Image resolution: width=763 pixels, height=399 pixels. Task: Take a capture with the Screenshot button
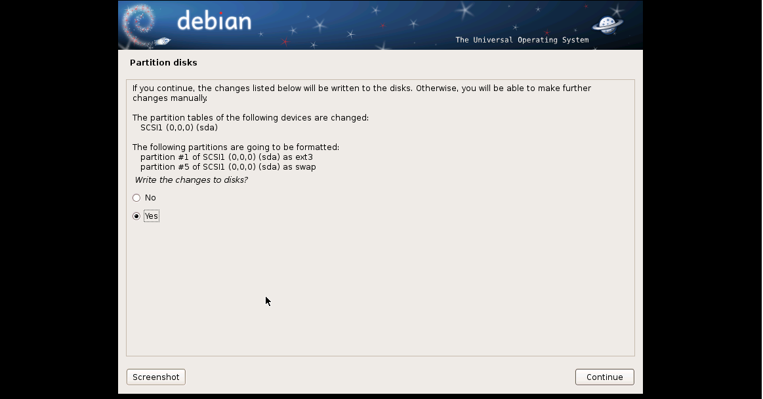click(x=155, y=377)
